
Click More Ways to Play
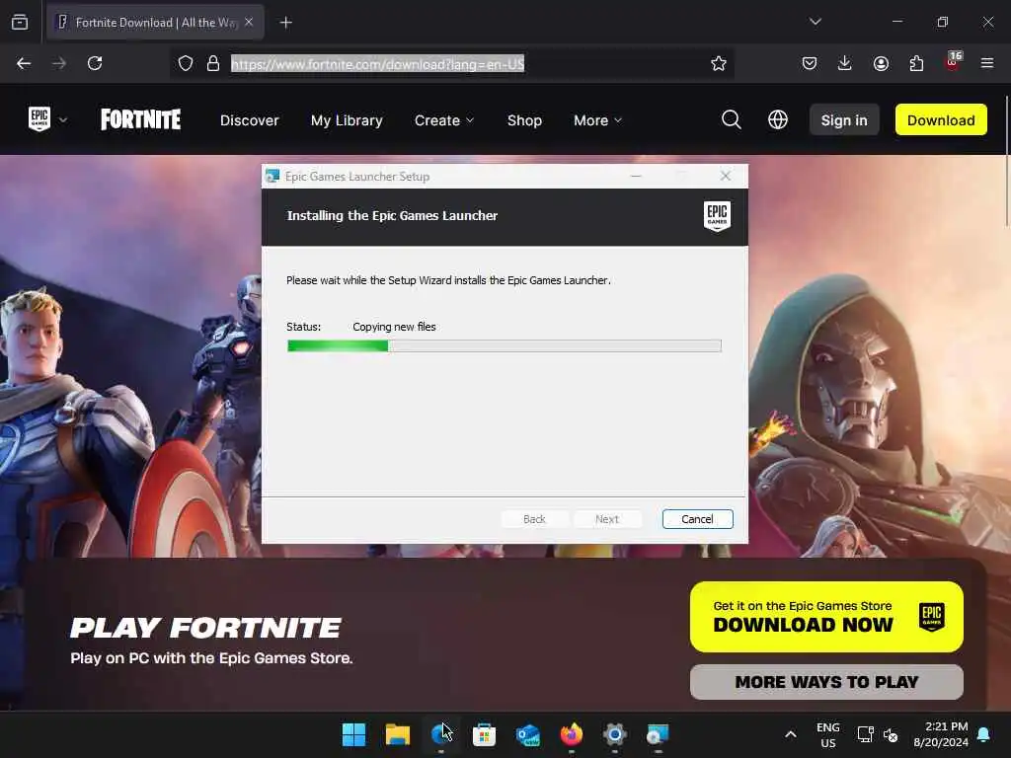coord(826,682)
